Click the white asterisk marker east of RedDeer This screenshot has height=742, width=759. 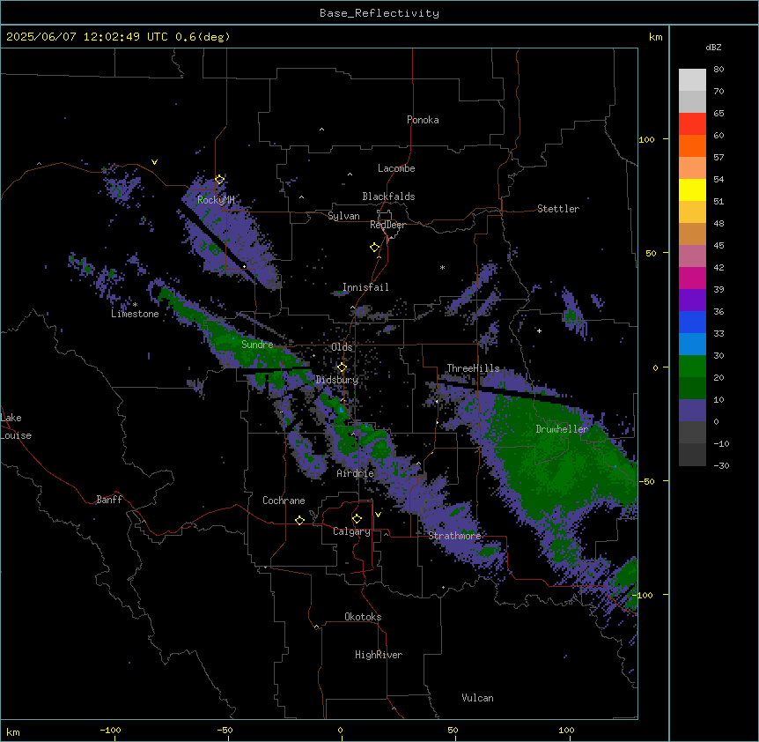[442, 267]
